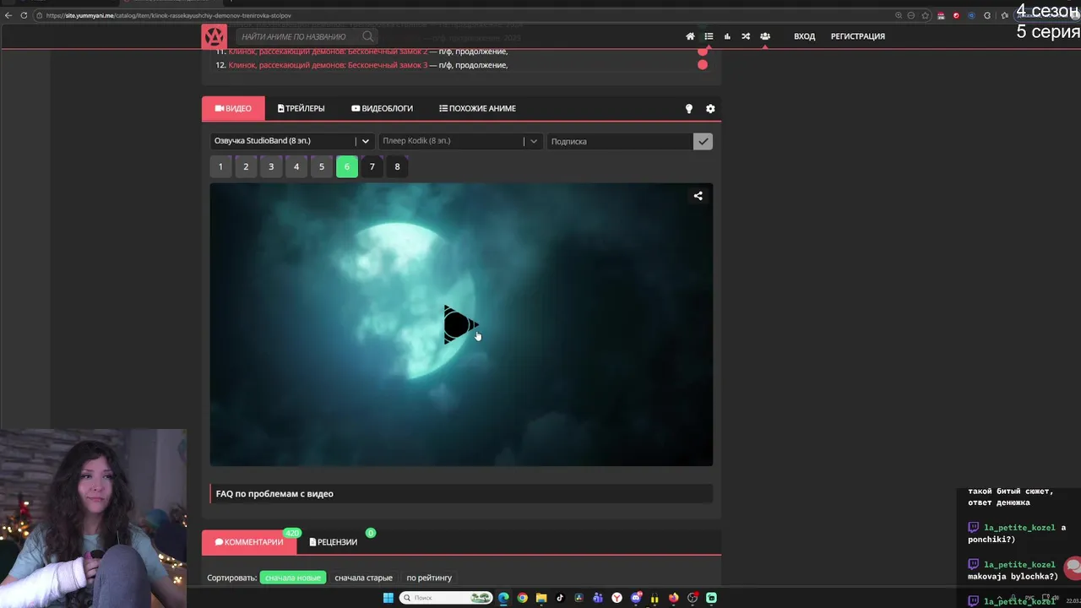The width and height of the screenshot is (1081, 608).
Task: Click the browser address bar
Action: point(464,15)
